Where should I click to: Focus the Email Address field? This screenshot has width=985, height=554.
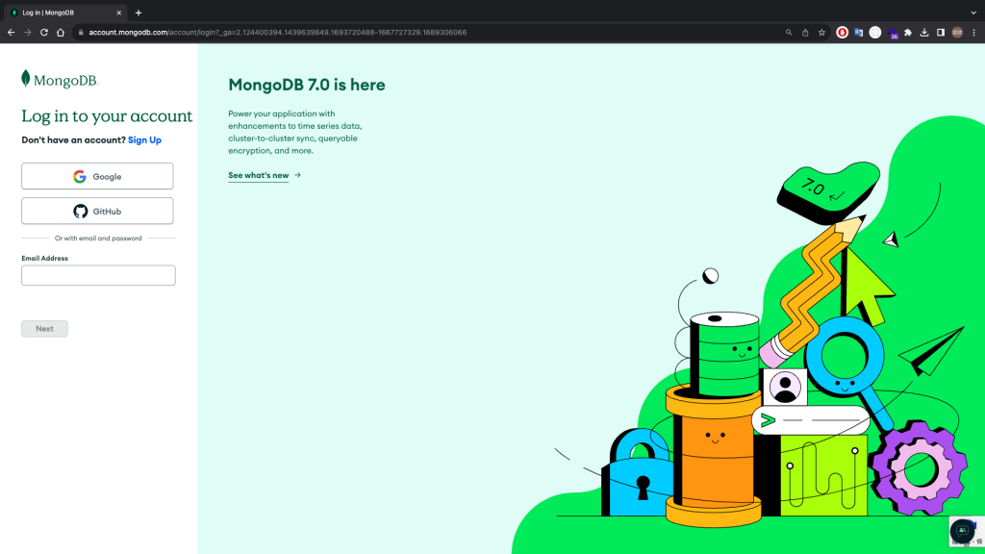pyautogui.click(x=99, y=275)
